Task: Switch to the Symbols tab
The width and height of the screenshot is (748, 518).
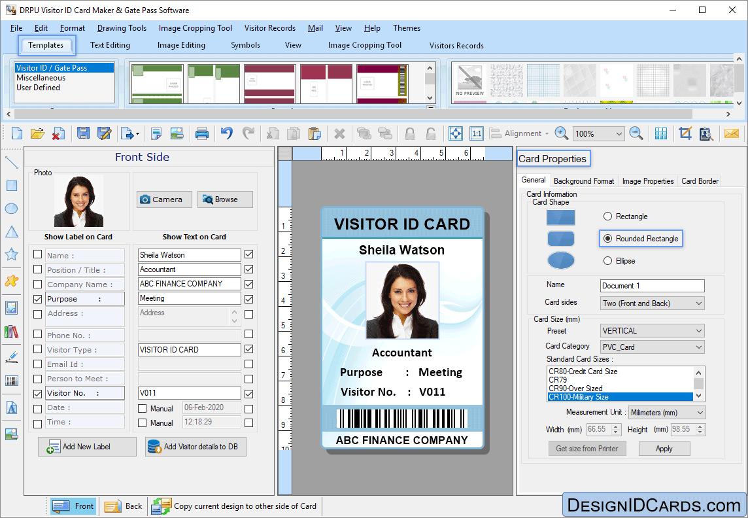Action: pyautogui.click(x=246, y=45)
